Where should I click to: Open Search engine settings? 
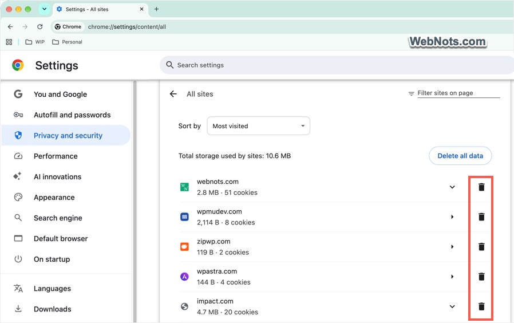click(x=58, y=218)
